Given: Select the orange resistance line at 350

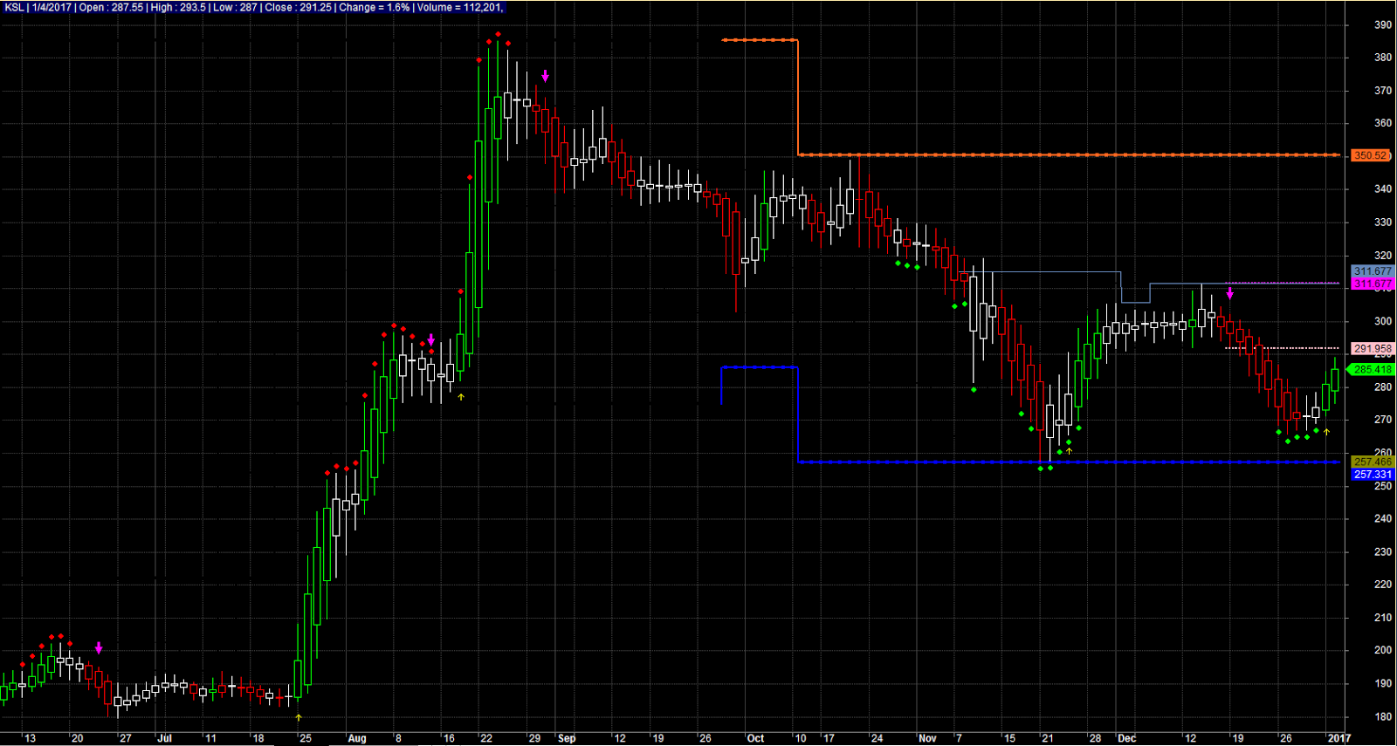Looking at the screenshot, I should pyautogui.click(x=1068, y=154).
